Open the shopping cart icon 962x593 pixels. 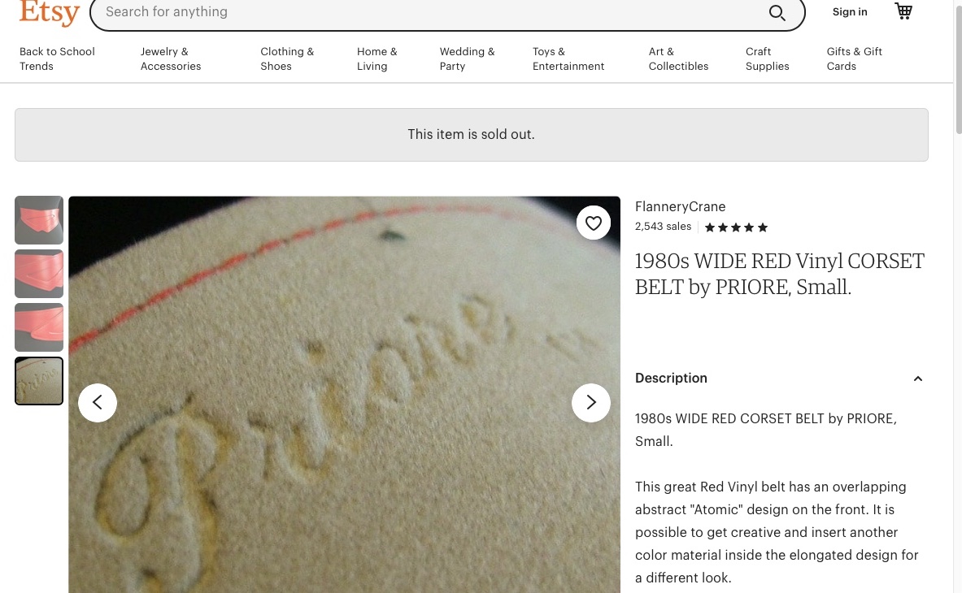point(903,11)
